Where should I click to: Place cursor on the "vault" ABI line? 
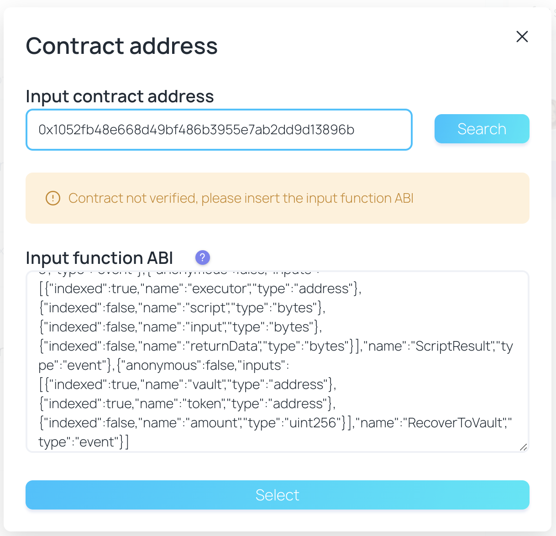pos(188,384)
